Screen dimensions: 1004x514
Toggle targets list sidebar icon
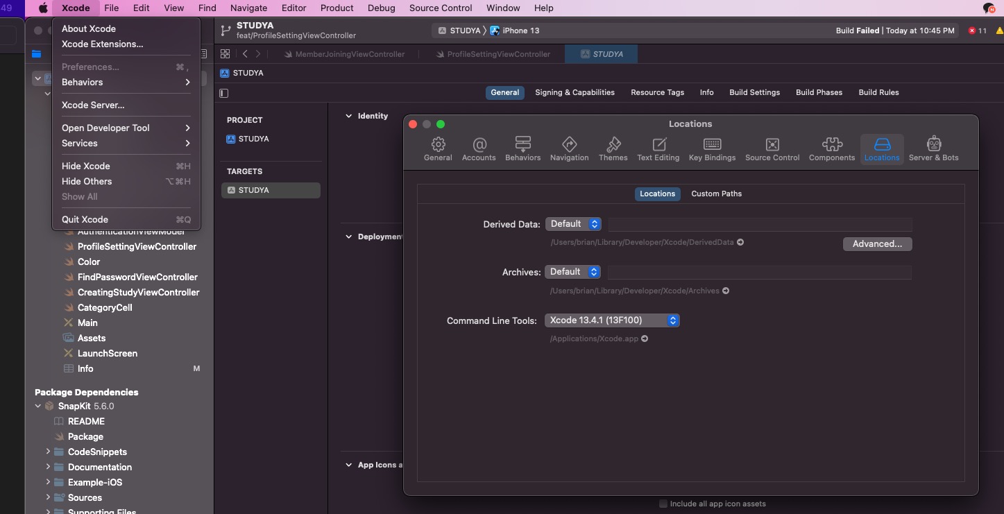click(223, 93)
